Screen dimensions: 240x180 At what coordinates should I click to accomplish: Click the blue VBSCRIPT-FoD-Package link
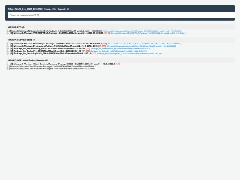pos(148,33)
